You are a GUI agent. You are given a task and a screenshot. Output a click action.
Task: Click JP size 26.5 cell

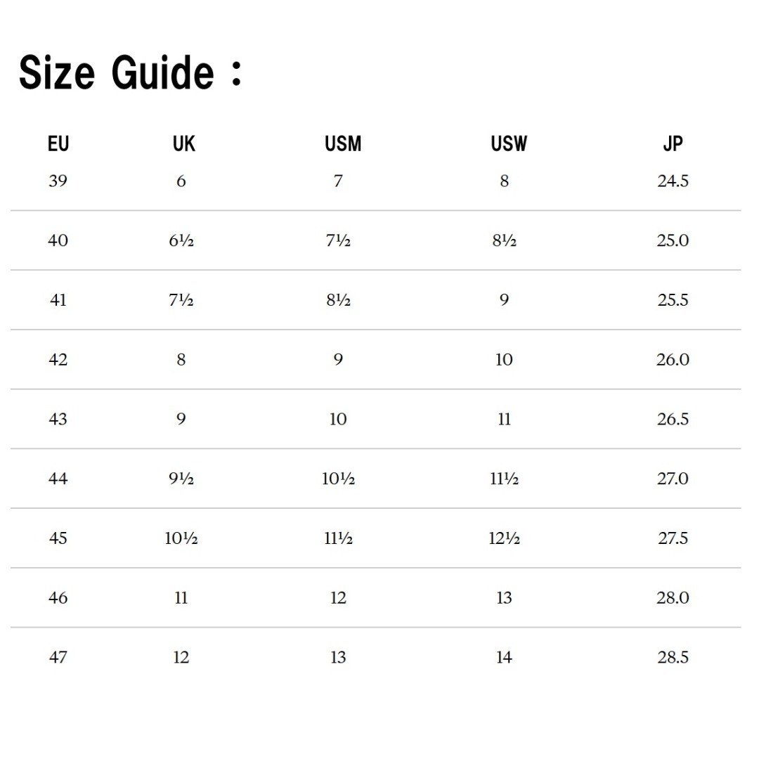[x=673, y=419]
